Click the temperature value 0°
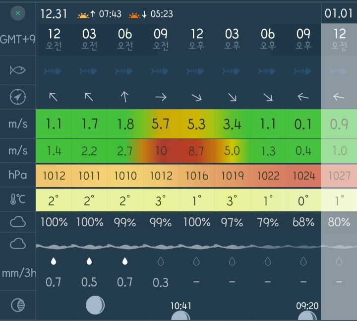 click(303, 201)
